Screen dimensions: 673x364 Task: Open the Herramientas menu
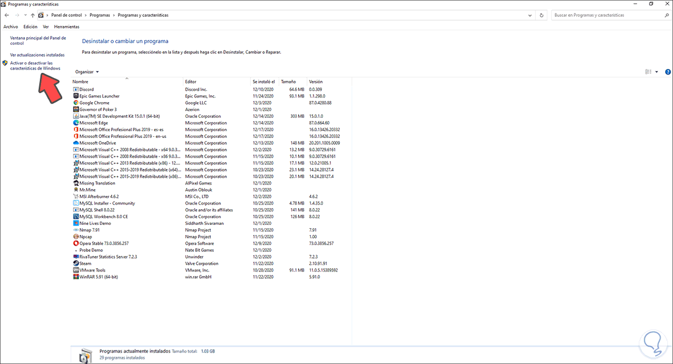67,26
